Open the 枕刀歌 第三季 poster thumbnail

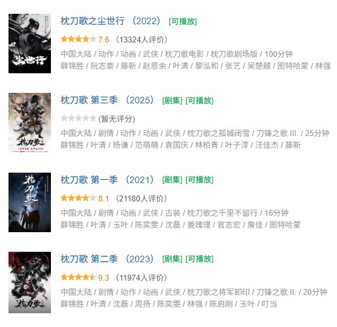click(29, 122)
